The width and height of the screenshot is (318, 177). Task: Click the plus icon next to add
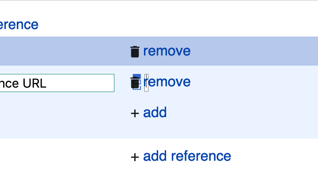click(135, 113)
